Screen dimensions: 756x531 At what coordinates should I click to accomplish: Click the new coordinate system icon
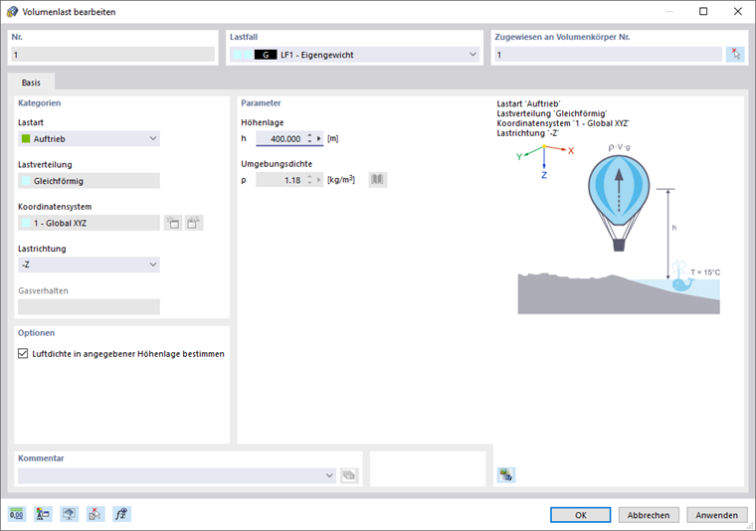click(173, 223)
